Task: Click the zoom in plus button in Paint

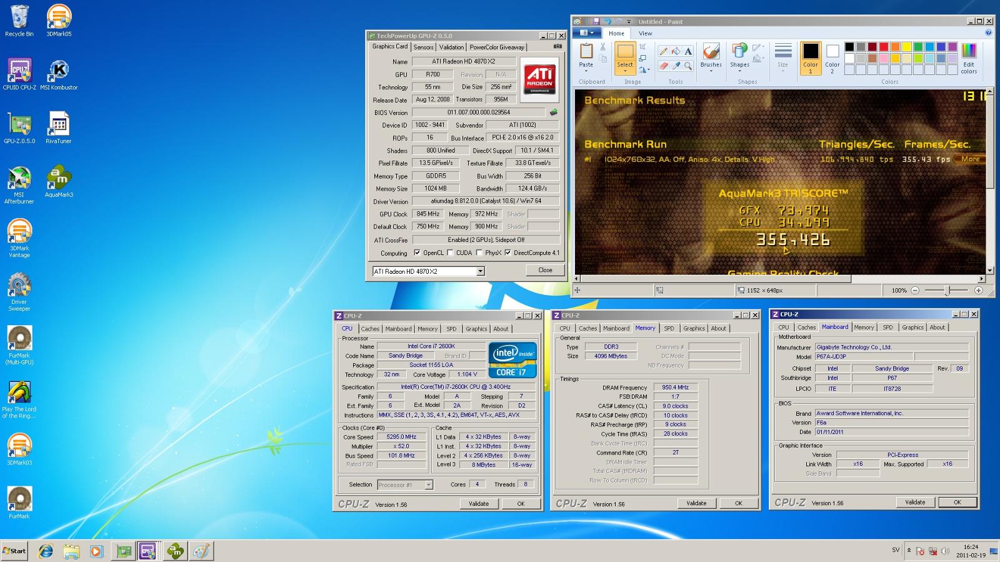Action: point(979,290)
